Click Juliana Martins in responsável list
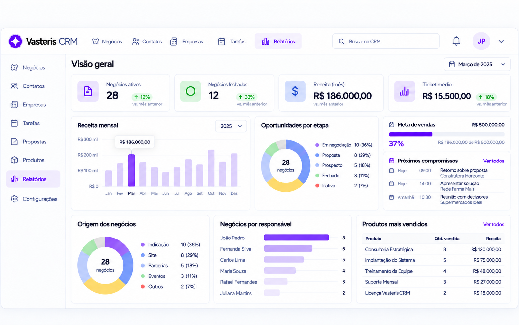The image size is (519, 325). click(x=236, y=293)
